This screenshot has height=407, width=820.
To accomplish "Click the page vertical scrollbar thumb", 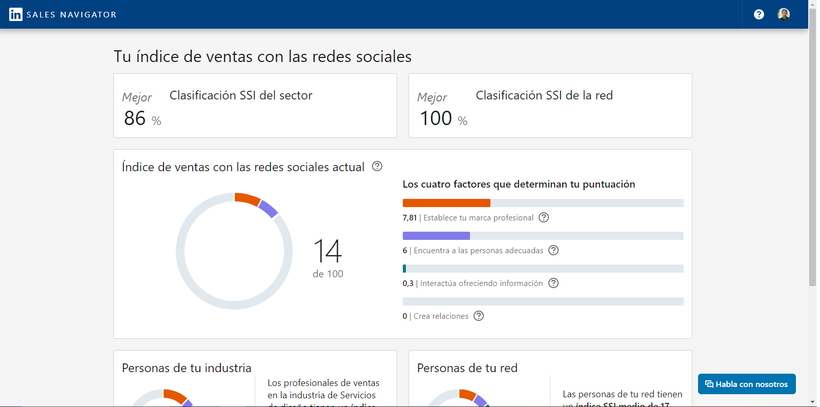I will click(813, 146).
